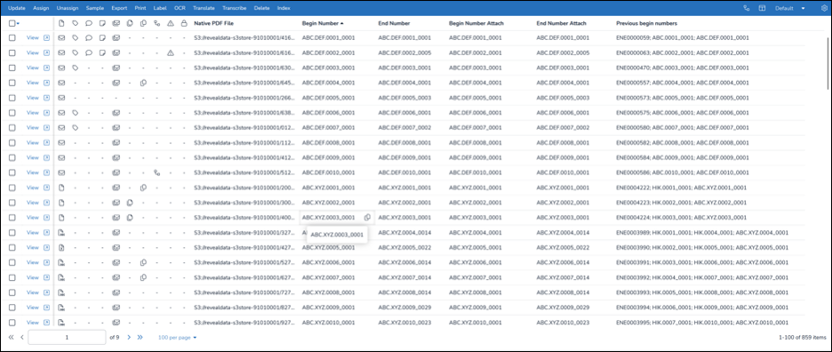
Task: Check the ABC.XYZ.0004_0014 row checkbox
Action: [x=12, y=233]
